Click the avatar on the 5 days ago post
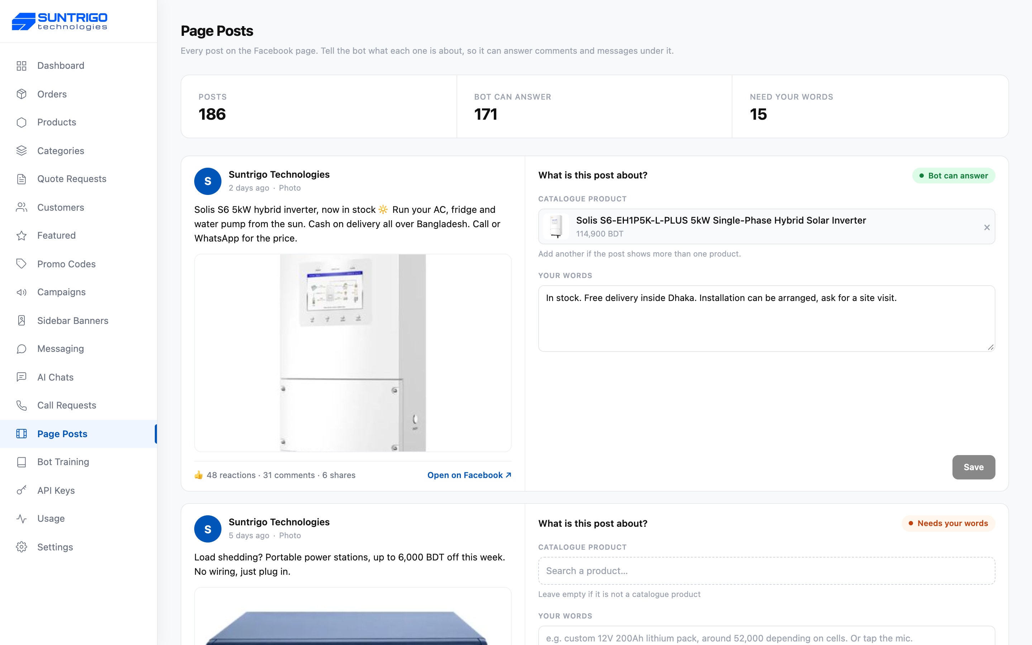The height and width of the screenshot is (645, 1032). (x=208, y=529)
